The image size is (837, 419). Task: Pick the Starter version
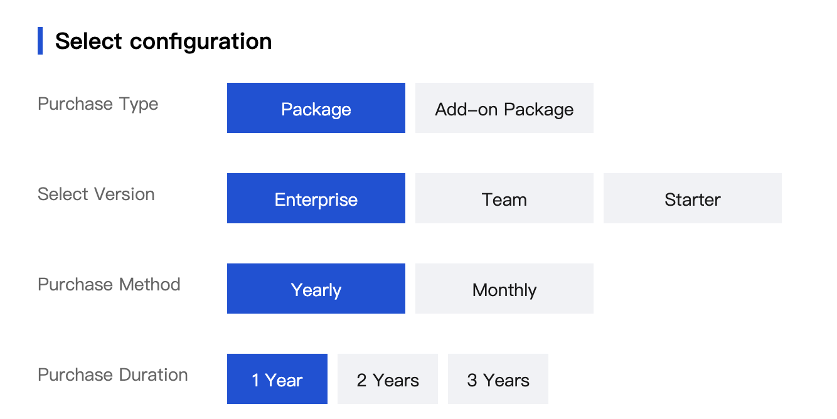pyautogui.click(x=692, y=198)
